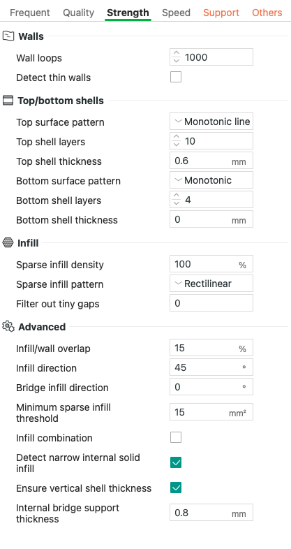Click the Advanced gears icon
Viewport: 291px width, 549px height.
pyautogui.click(x=8, y=326)
